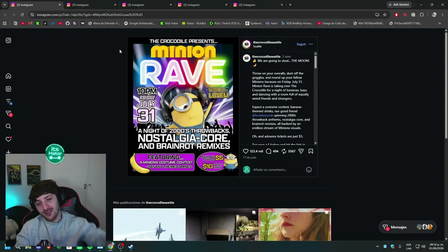This screenshot has height=252, width=448.
Task: Open the Hator - KickBot bookmark
Action: pyautogui.click(x=194, y=23)
